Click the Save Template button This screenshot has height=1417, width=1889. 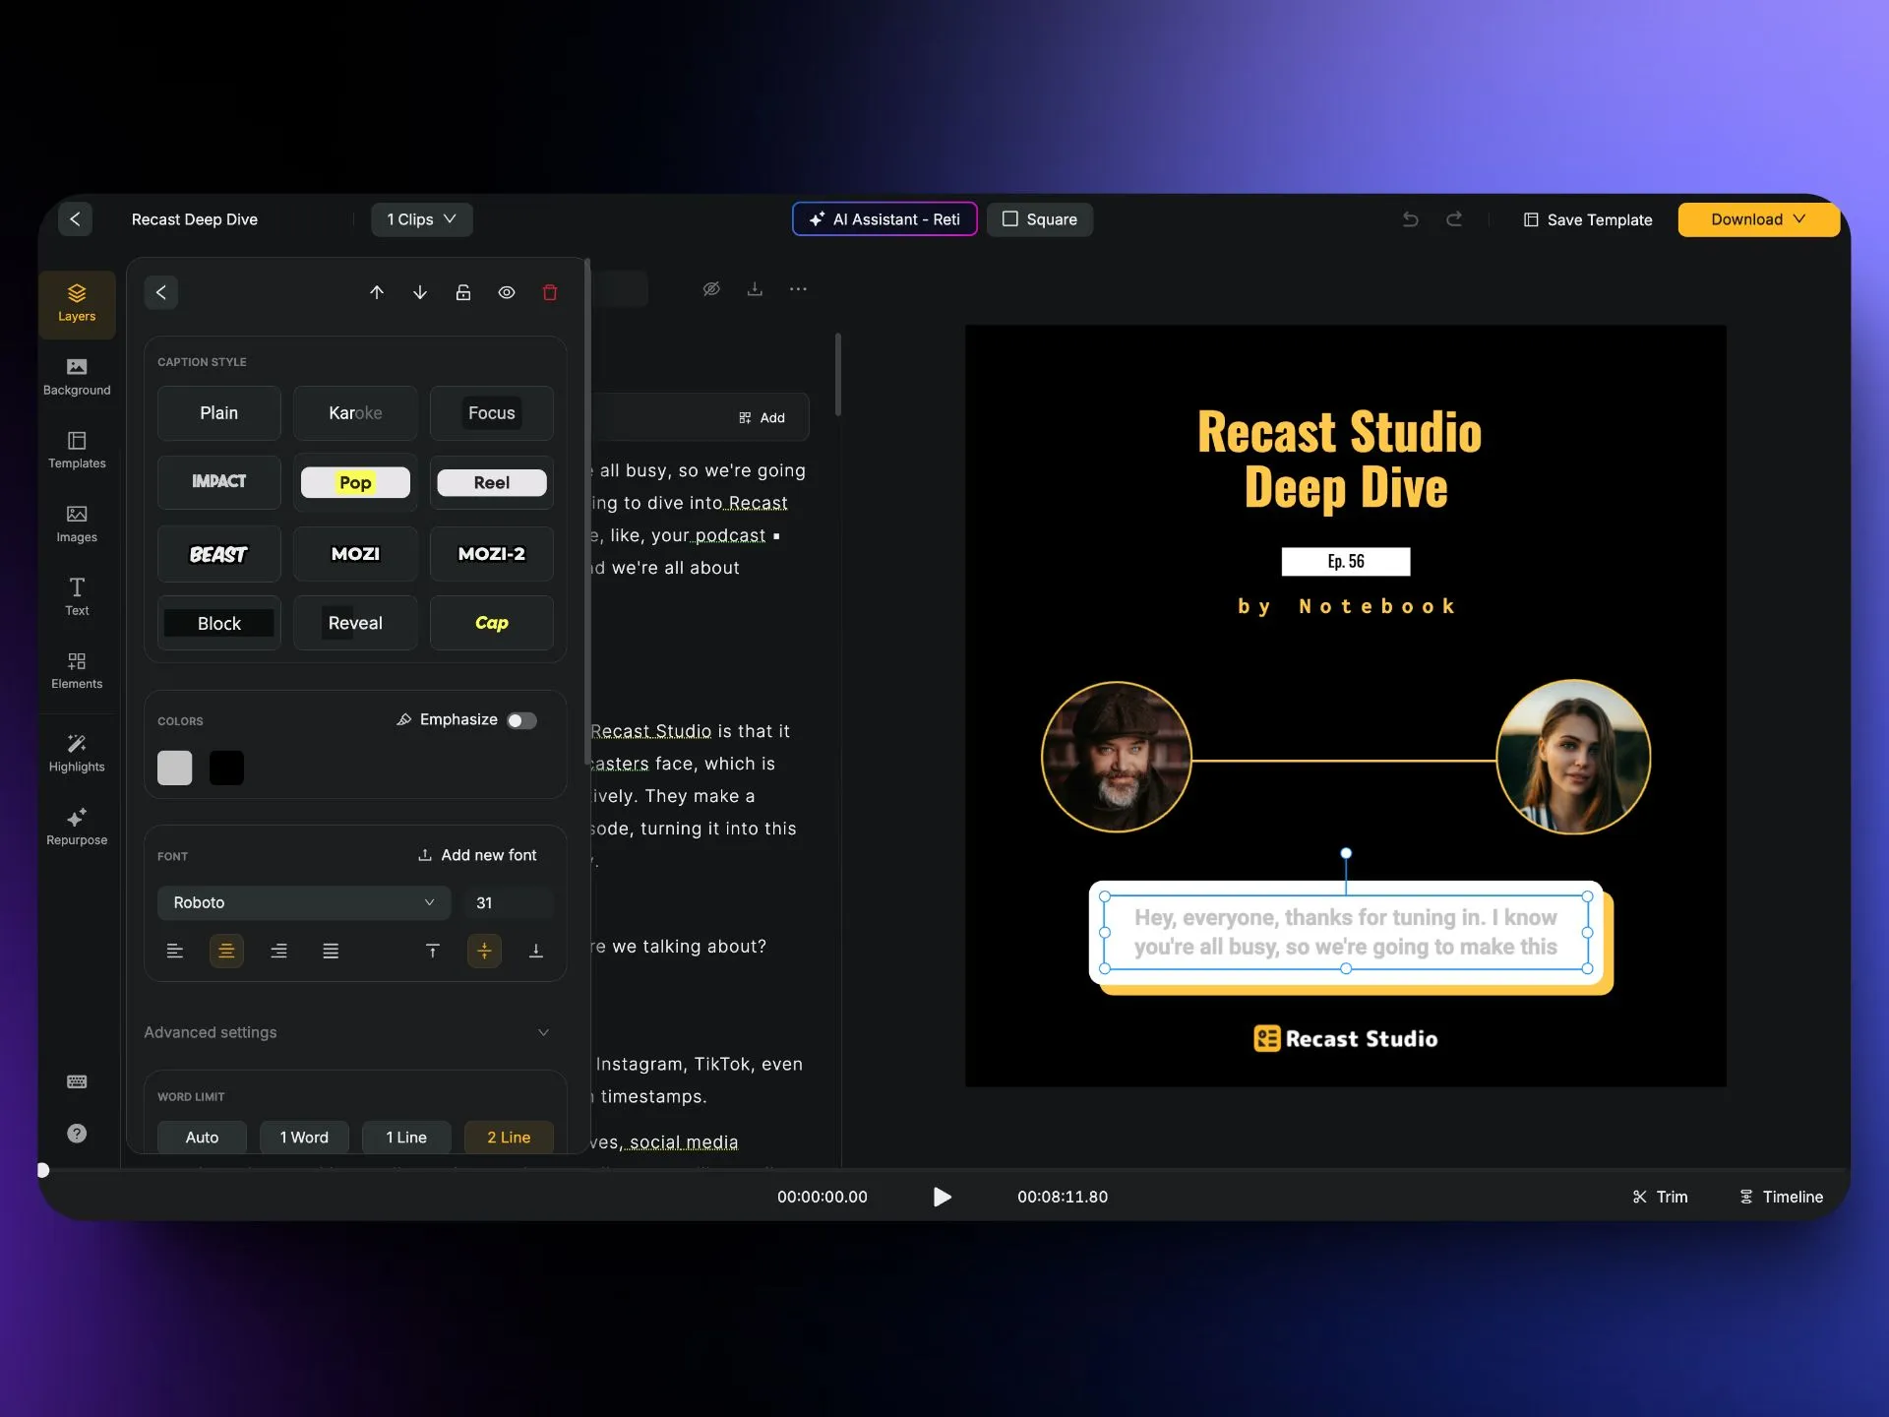pyautogui.click(x=1588, y=219)
